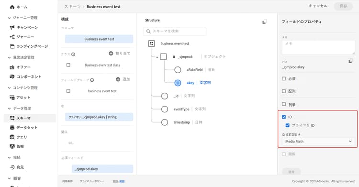Click the 保存 save button
Viewport: 359px width, 187px height.
pos(343,6)
